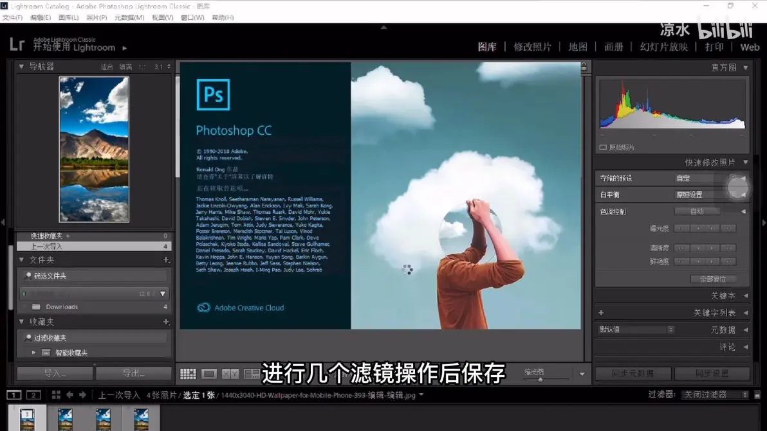Image resolution: width=767 pixels, height=431 pixels.
Task: Toggle the filmstrip filter switch on the right
Action: click(x=757, y=395)
